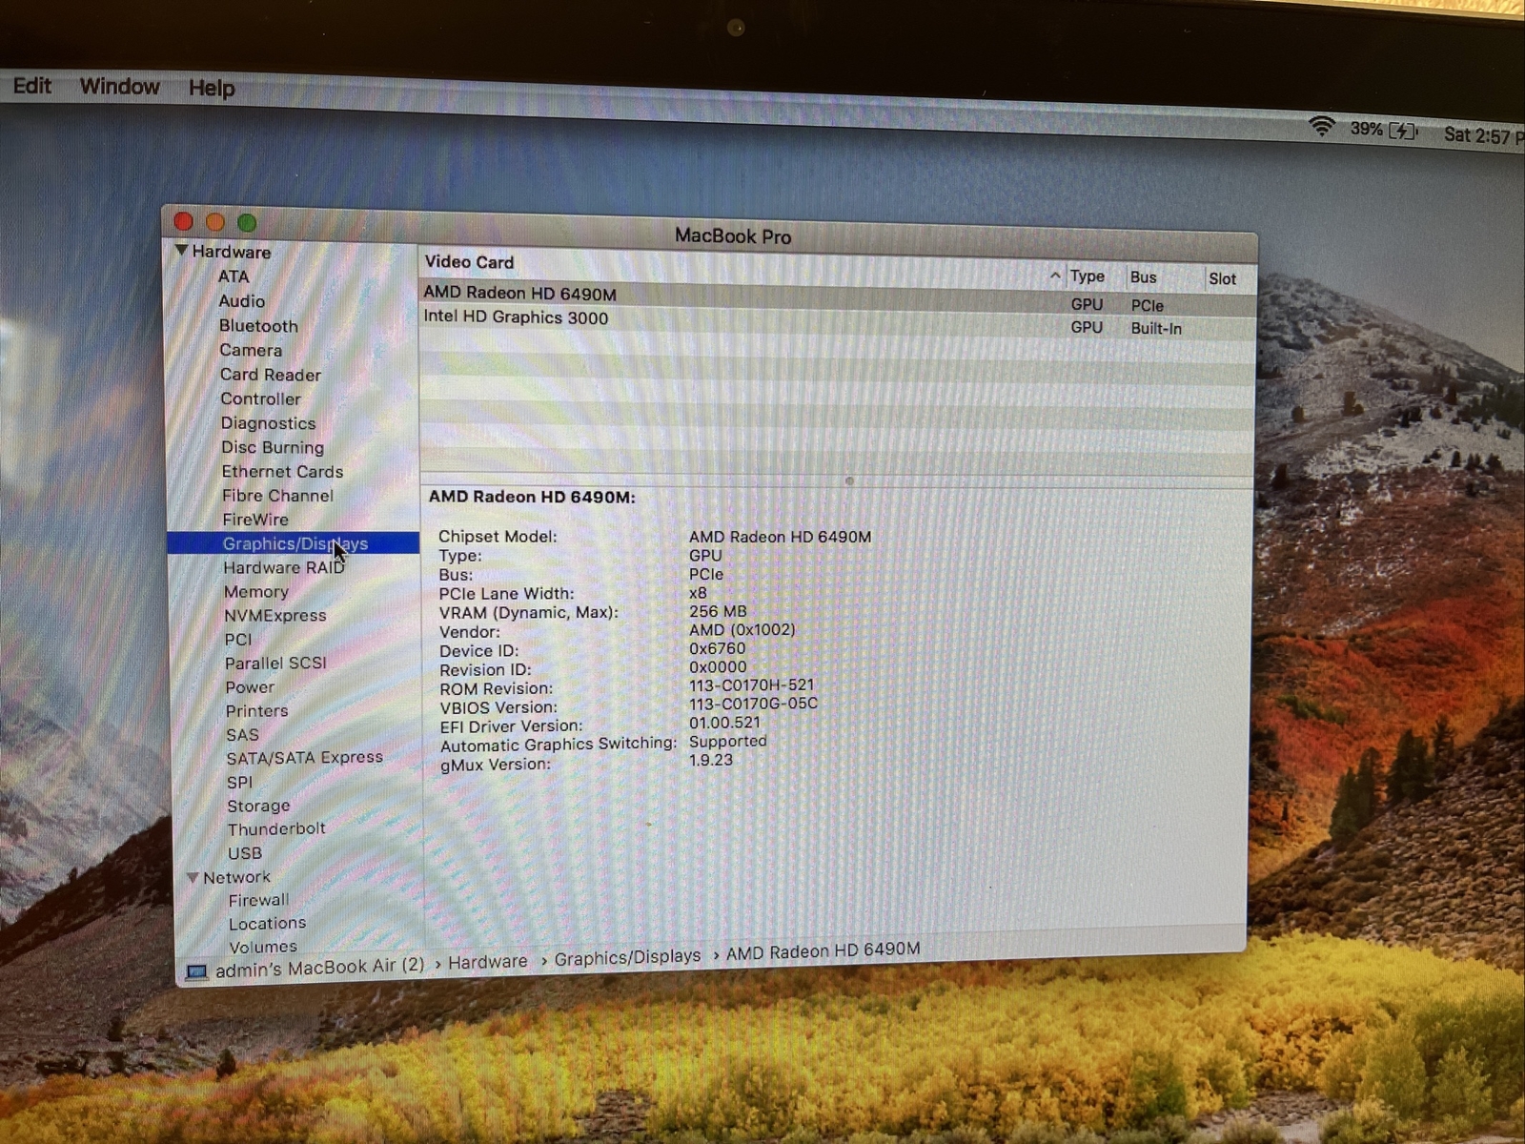The image size is (1525, 1144).
Task: Zoom the window with the green button
Action: tap(247, 223)
